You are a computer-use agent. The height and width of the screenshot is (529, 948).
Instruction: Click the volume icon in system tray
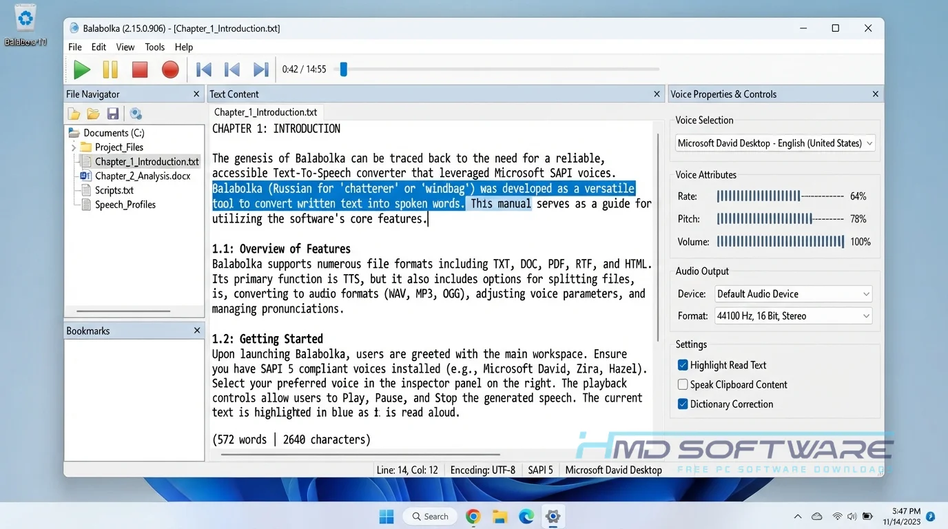click(852, 517)
